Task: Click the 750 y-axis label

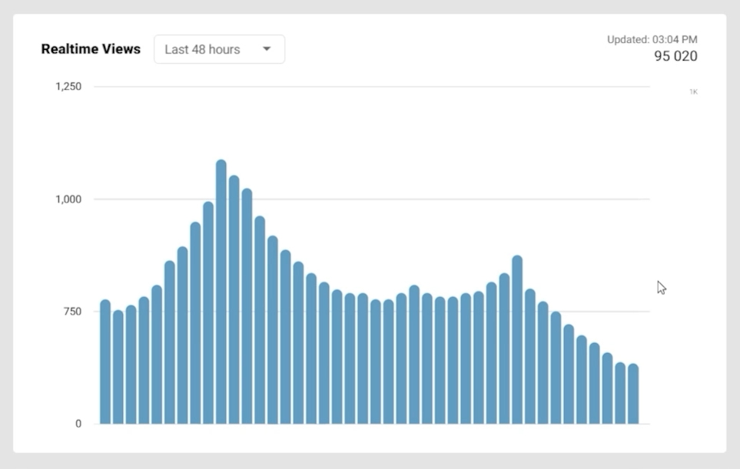Action: click(x=73, y=312)
